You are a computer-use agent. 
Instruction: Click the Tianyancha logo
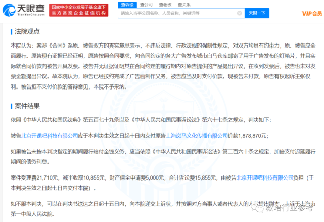24,10
